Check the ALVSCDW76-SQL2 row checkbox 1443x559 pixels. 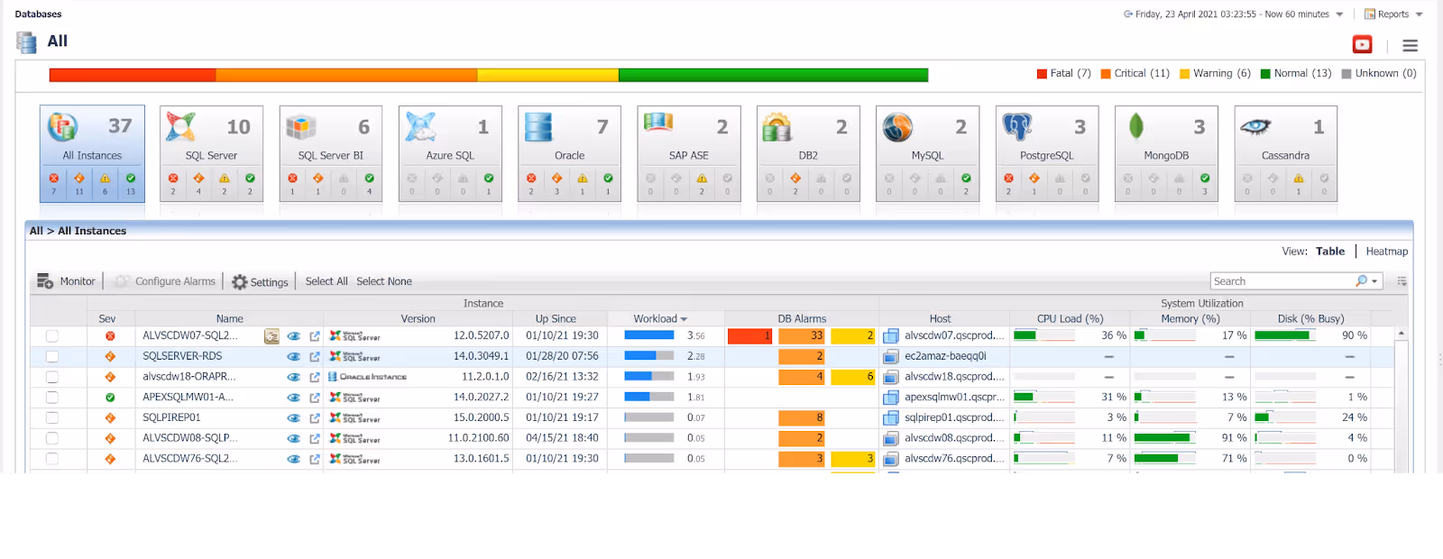tap(52, 459)
